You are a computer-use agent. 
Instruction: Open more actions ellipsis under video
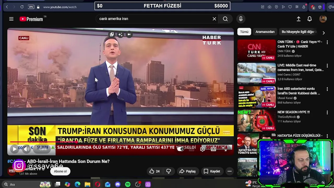[x=229, y=171]
